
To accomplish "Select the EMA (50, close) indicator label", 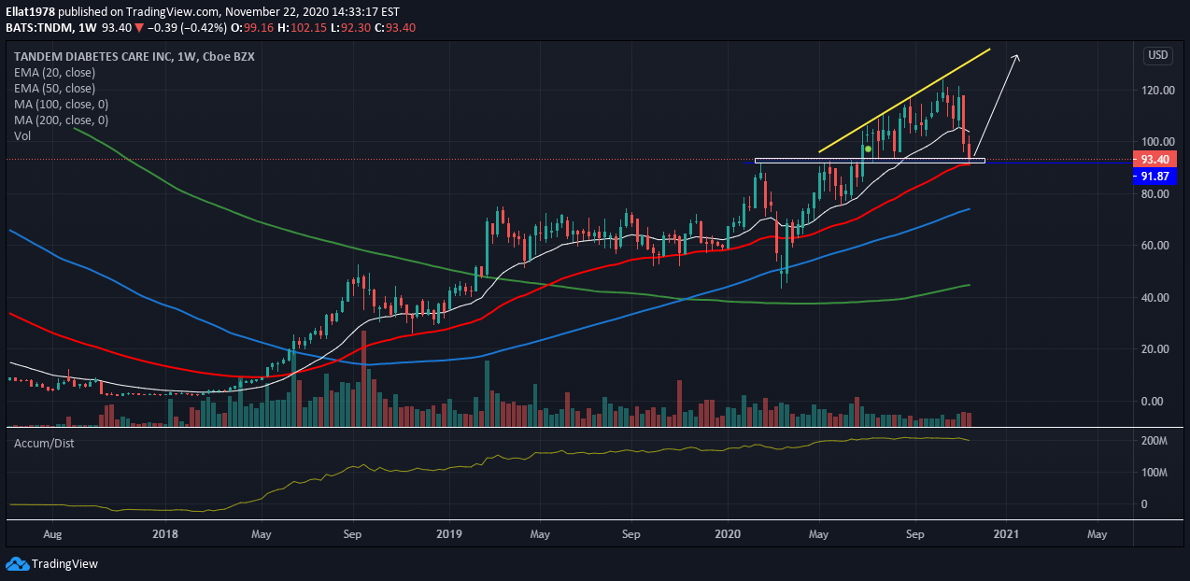I will 52,89.
